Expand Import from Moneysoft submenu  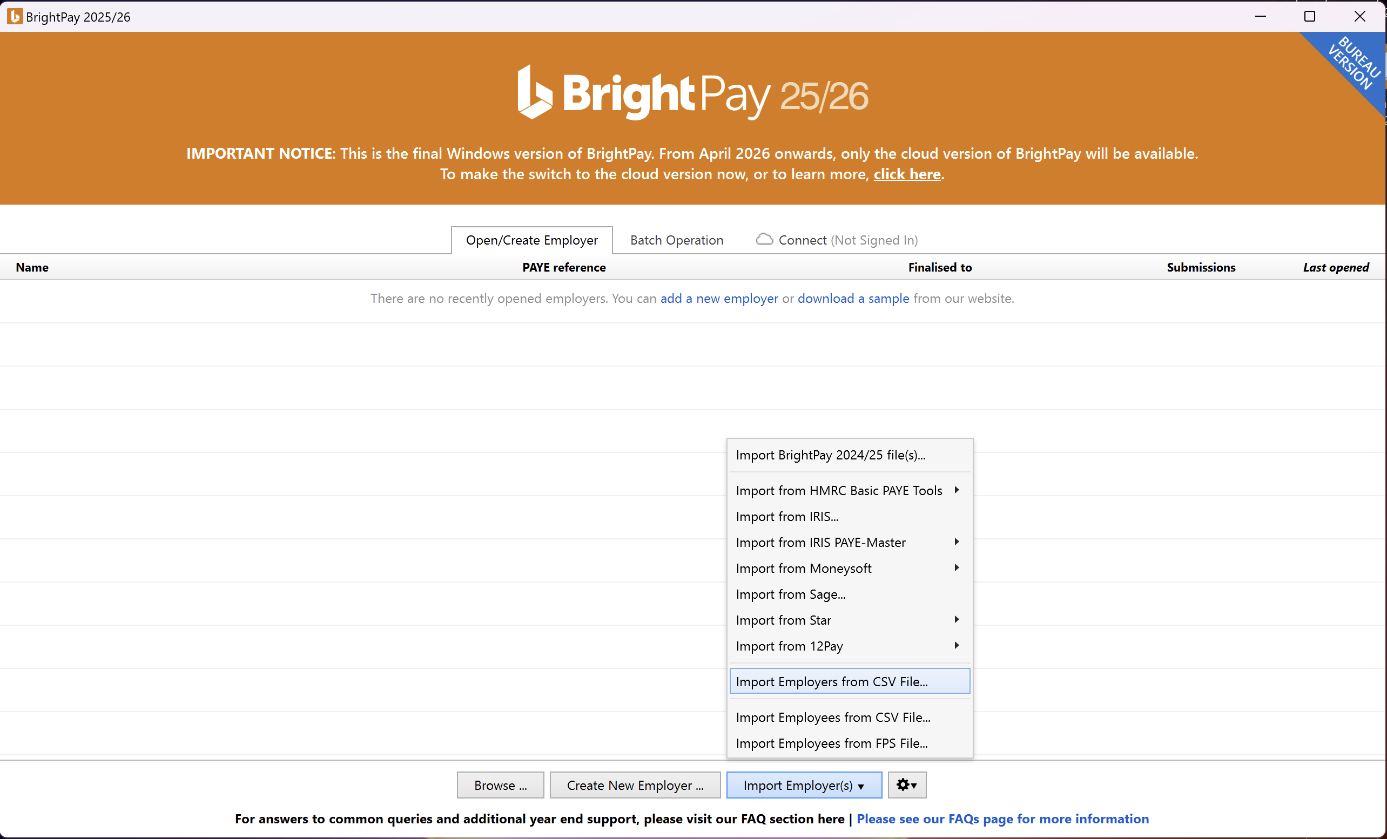[850, 568]
